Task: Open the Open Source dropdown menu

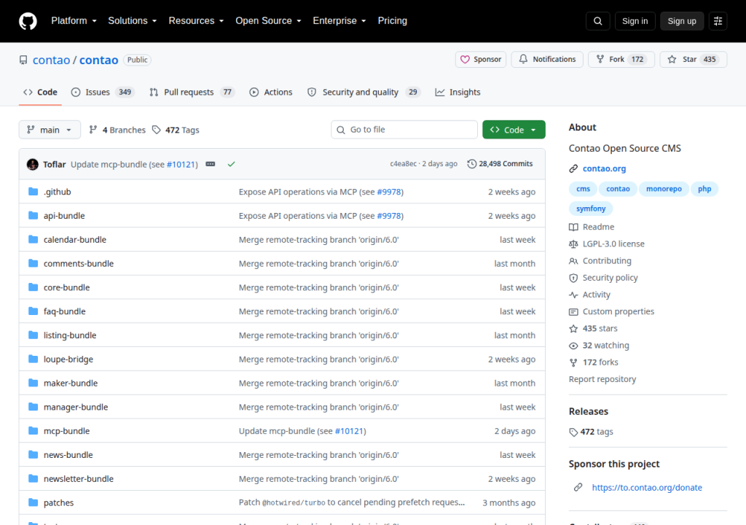Action: coord(268,21)
